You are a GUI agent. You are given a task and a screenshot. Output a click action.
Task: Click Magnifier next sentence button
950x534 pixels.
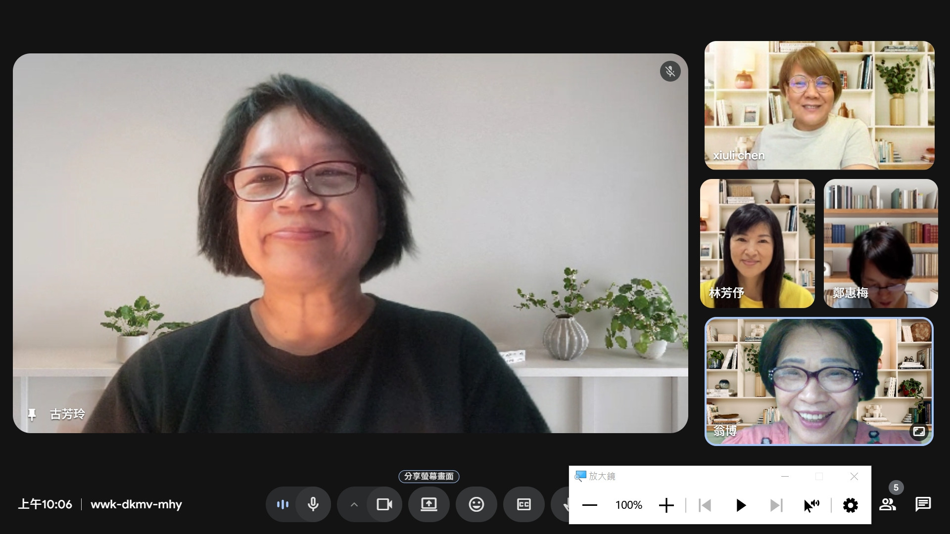pos(776,505)
